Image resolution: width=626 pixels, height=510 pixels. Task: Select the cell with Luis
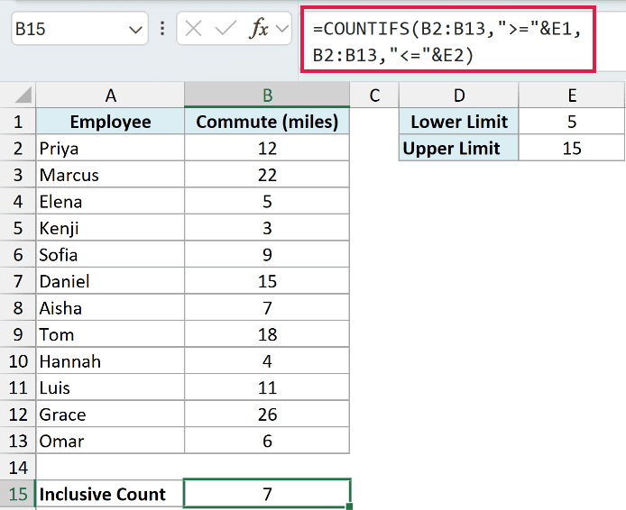click(x=110, y=387)
